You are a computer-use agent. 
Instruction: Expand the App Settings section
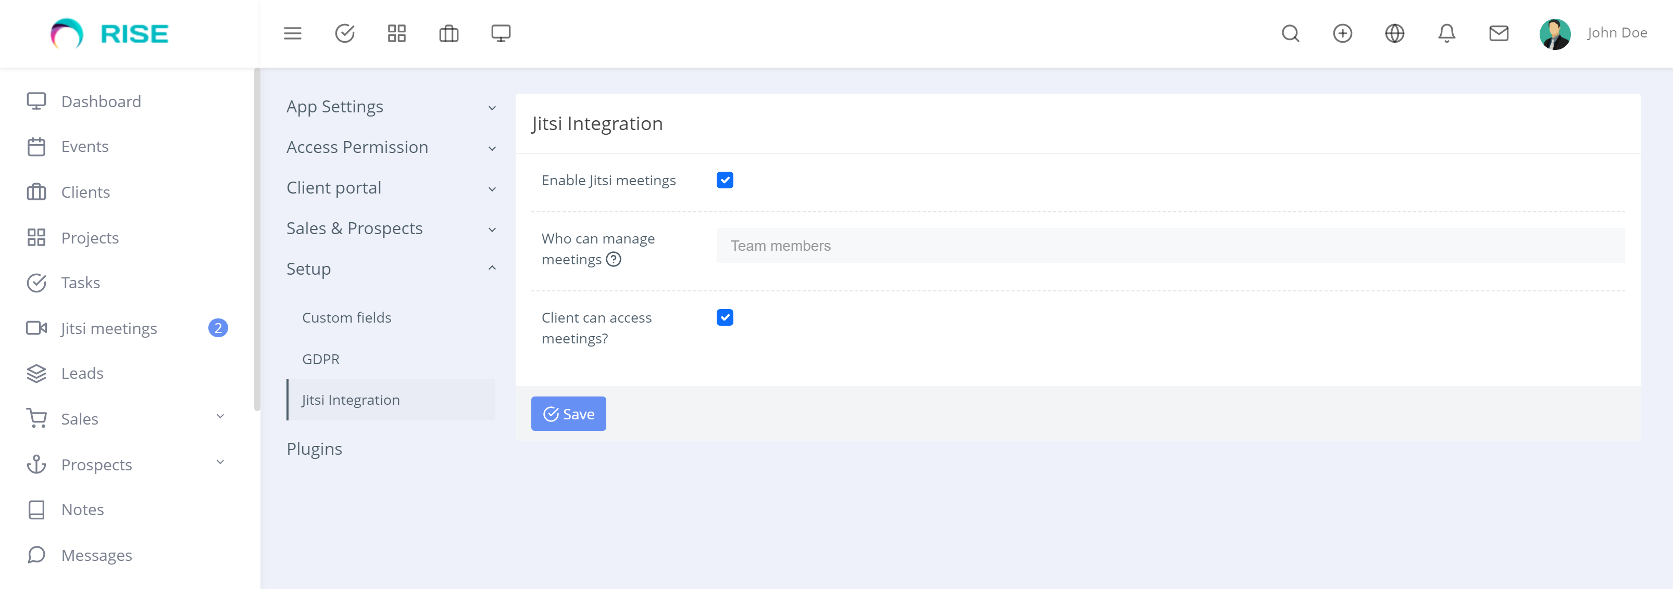[x=334, y=106]
